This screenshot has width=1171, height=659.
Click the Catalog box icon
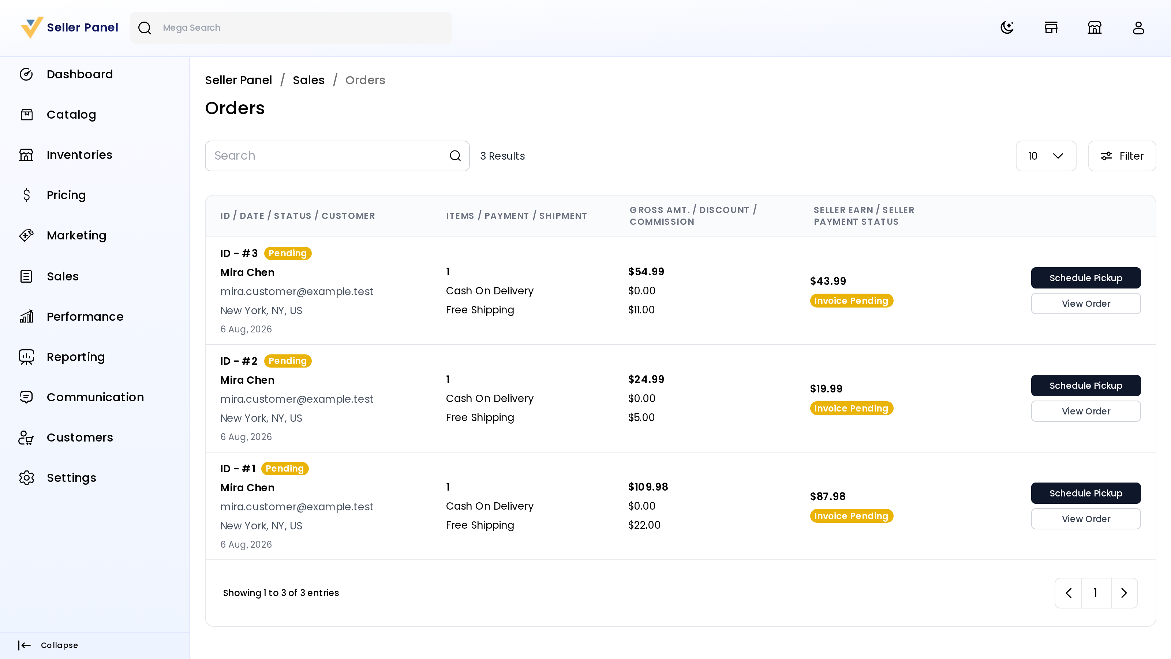[26, 115]
